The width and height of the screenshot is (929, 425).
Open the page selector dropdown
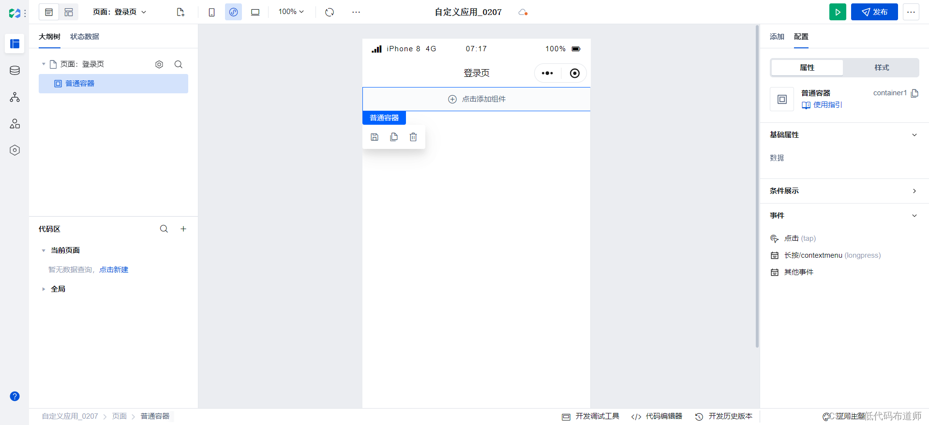pyautogui.click(x=120, y=12)
